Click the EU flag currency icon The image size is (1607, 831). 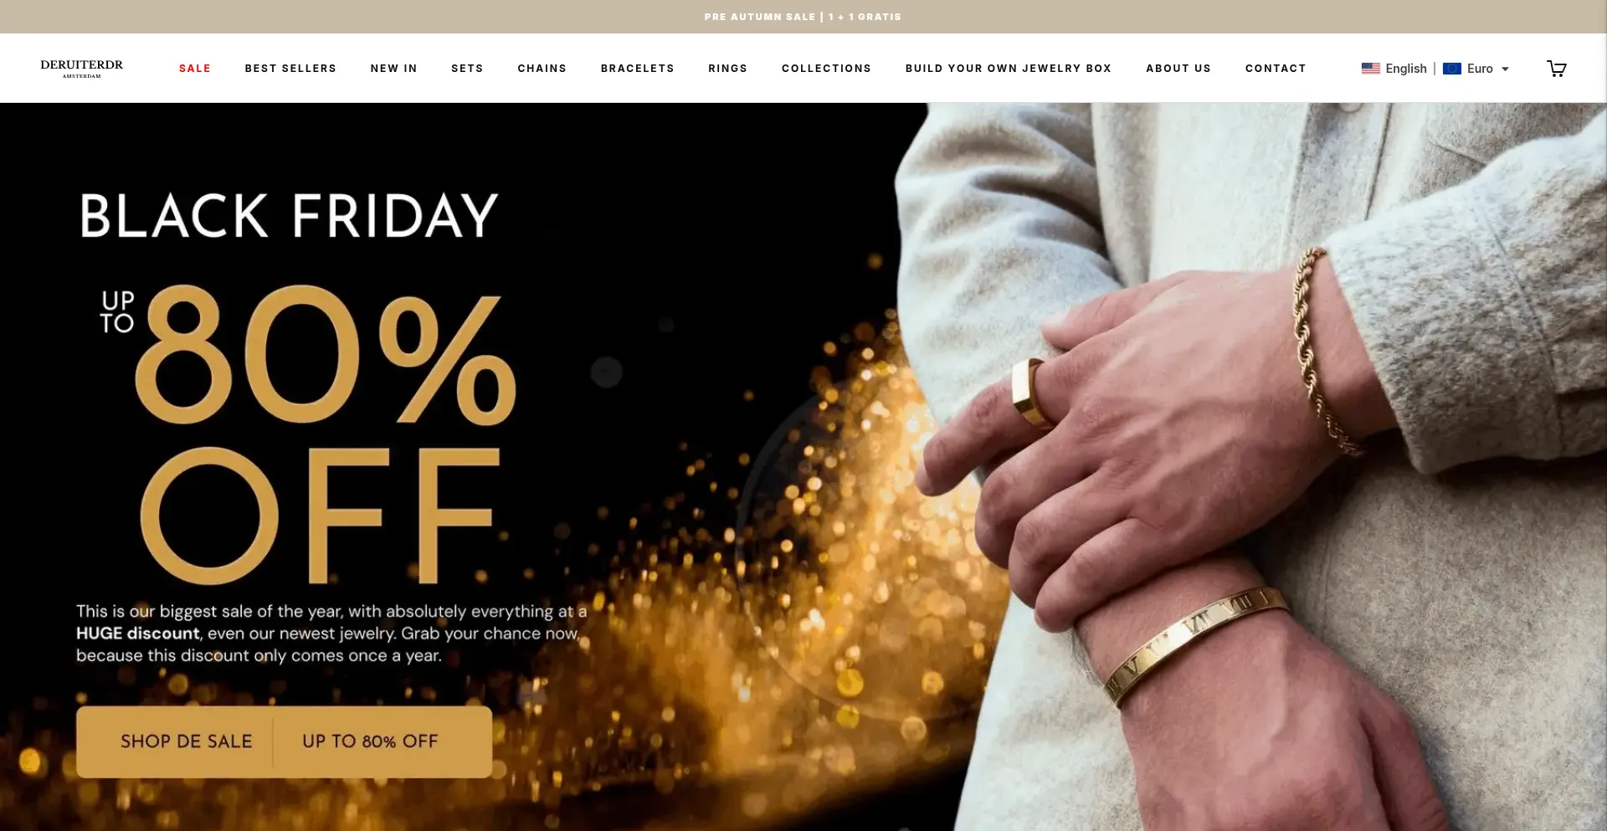click(x=1452, y=69)
